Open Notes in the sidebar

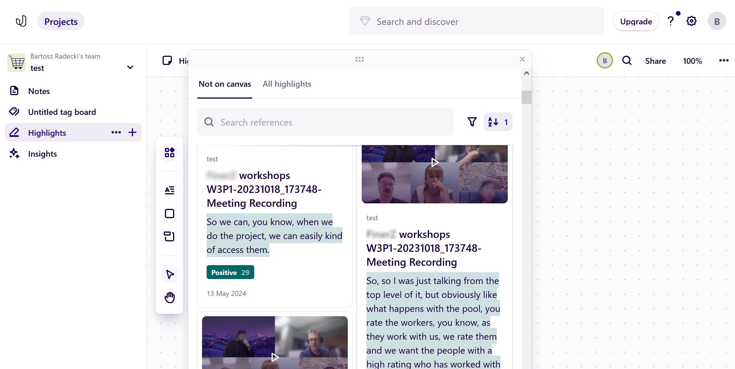pos(73,91)
